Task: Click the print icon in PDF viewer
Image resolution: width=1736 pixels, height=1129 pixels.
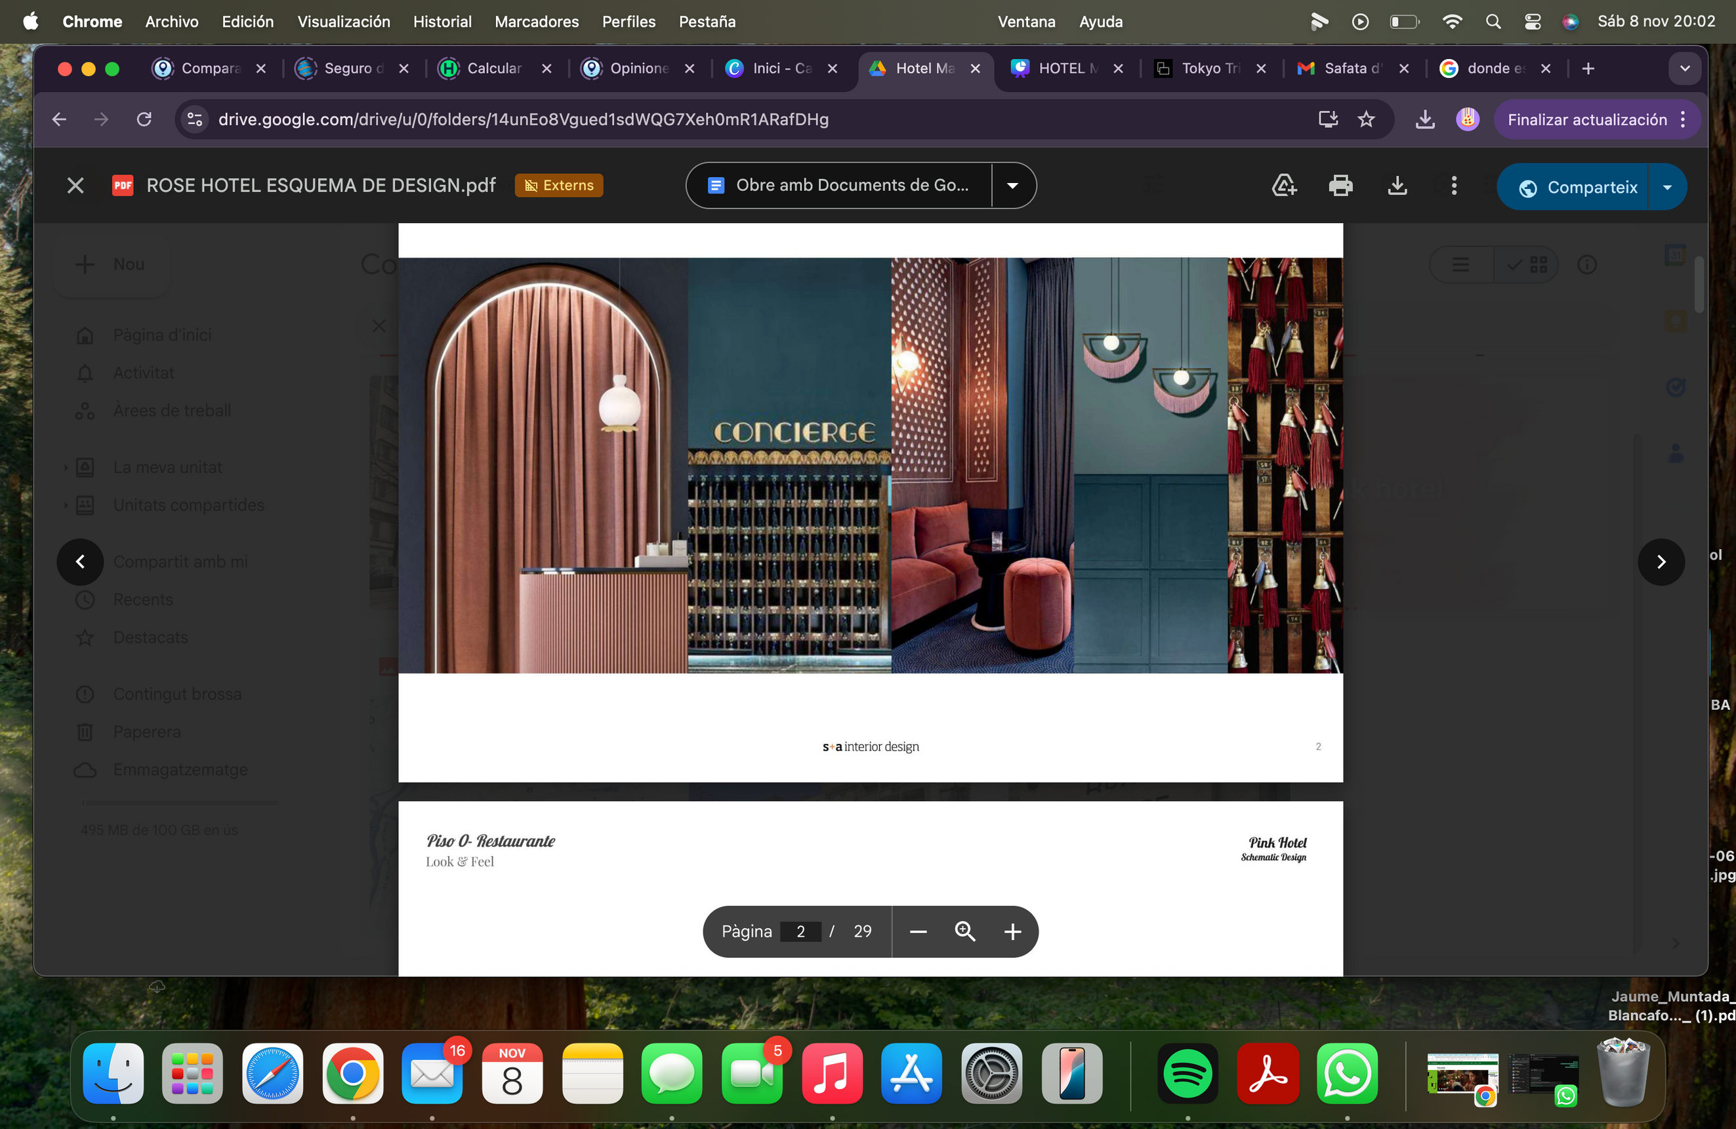Action: coord(1340,186)
